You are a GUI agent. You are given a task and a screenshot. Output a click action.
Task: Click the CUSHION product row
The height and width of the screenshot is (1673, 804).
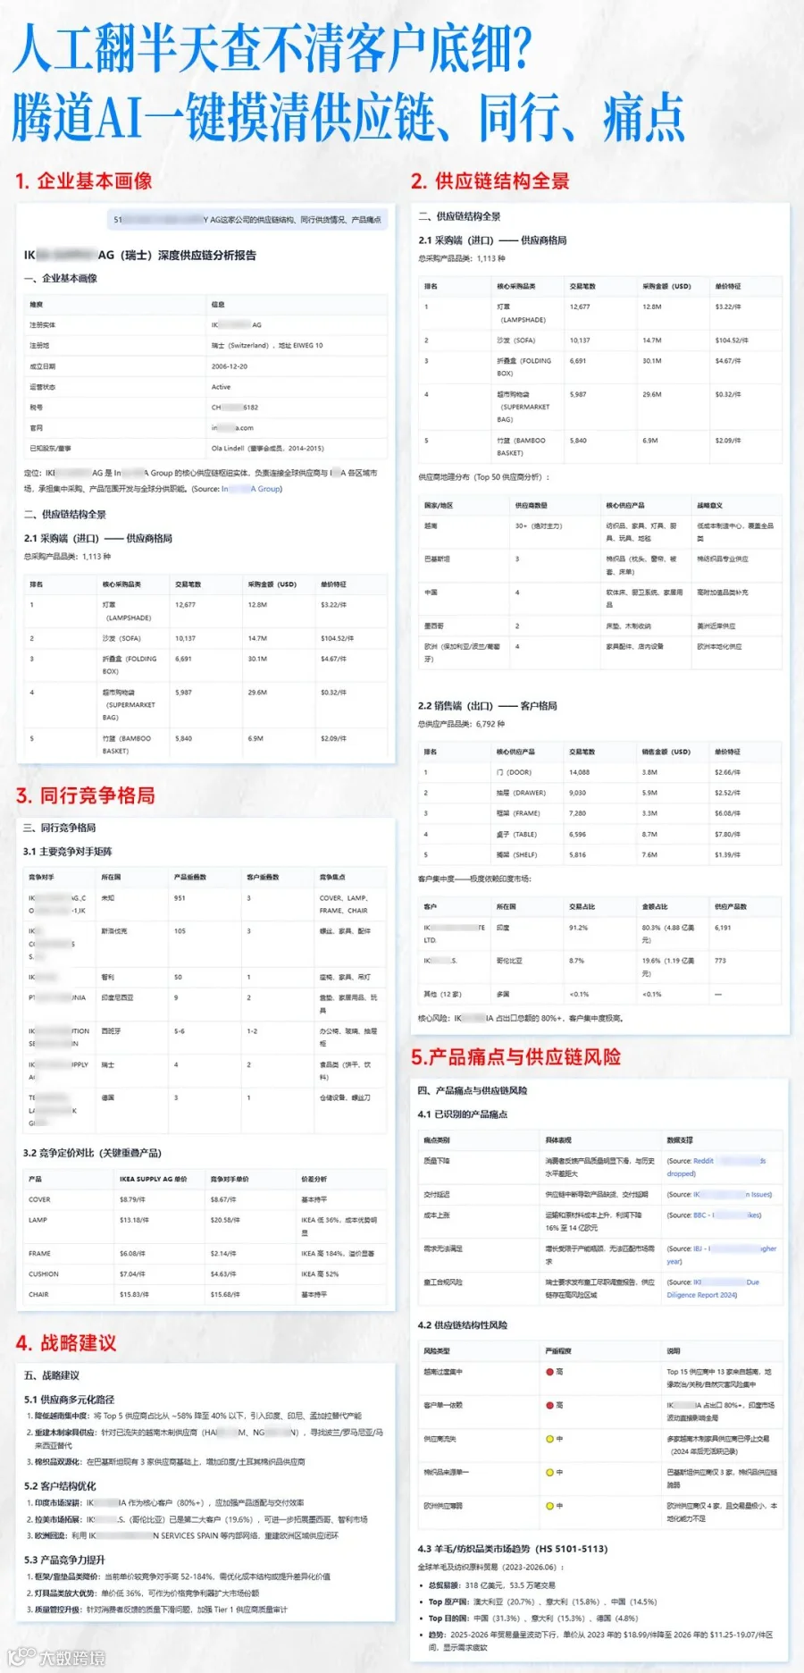point(205,1274)
